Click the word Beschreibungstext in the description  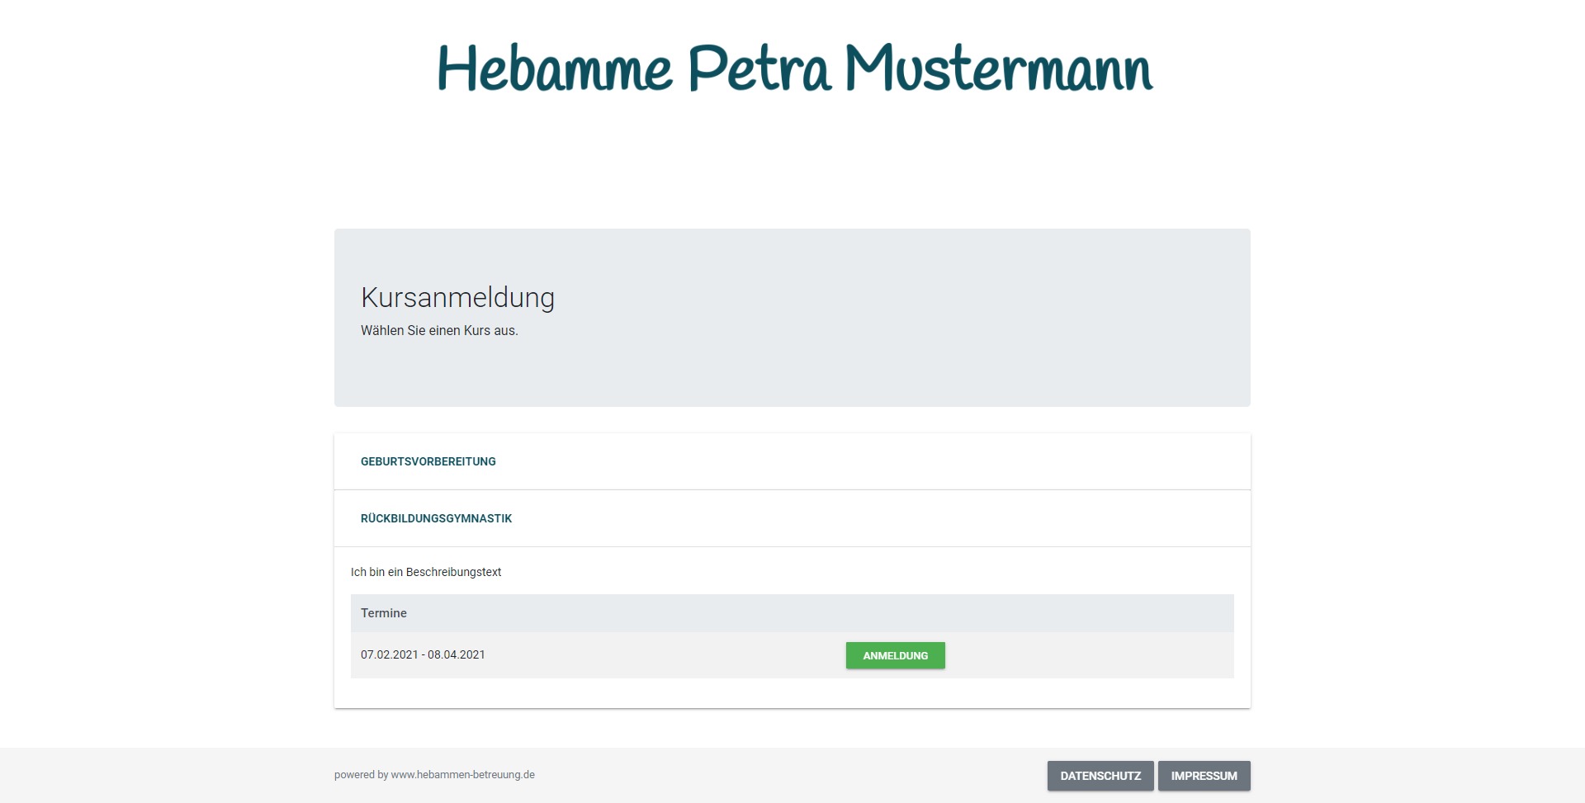[453, 572]
